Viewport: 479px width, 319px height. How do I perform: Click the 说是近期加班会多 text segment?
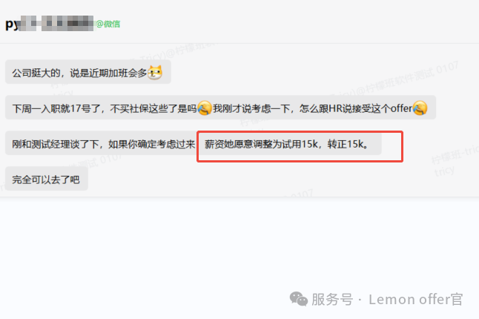[108, 73]
